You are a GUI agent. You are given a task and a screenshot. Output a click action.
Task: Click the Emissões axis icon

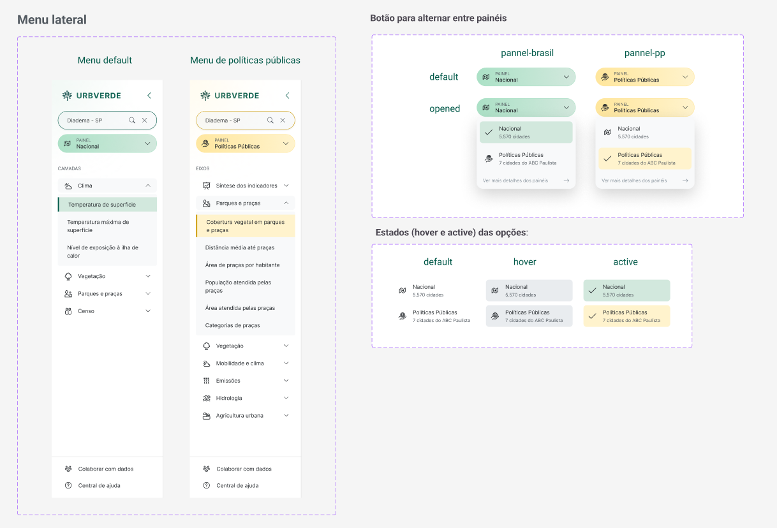click(206, 381)
